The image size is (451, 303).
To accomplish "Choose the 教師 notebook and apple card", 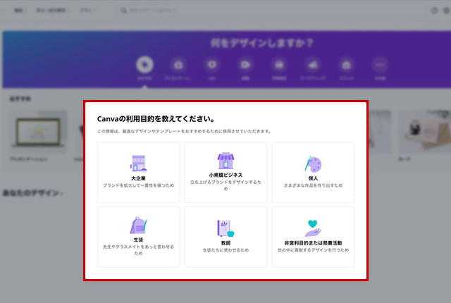I will pos(225,237).
